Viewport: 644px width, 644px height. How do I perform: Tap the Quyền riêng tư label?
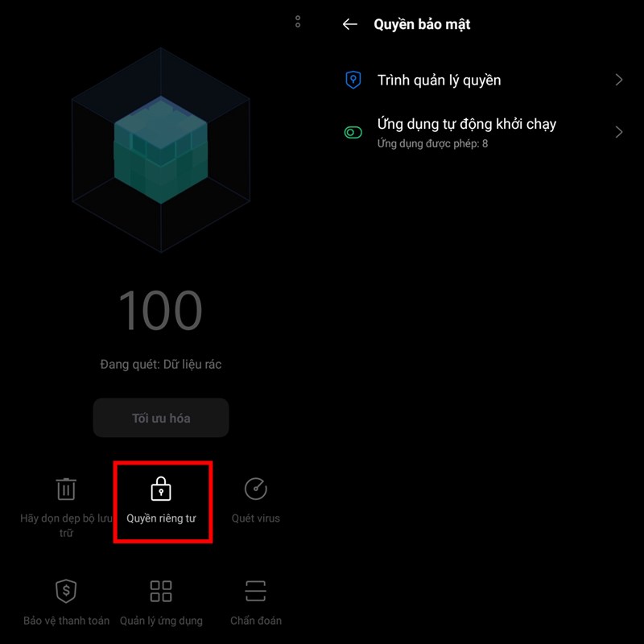click(161, 518)
